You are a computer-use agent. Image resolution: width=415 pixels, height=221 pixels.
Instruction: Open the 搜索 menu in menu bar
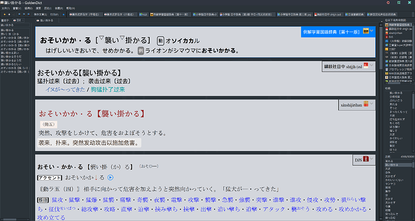(38, 8)
